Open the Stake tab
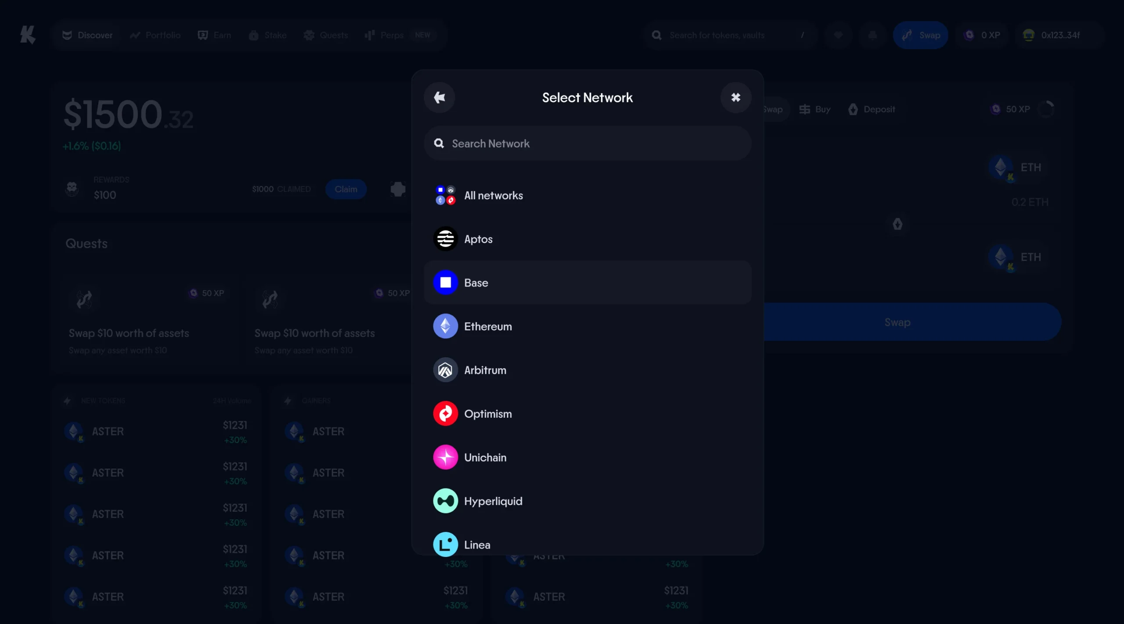1124x624 pixels. (267, 35)
